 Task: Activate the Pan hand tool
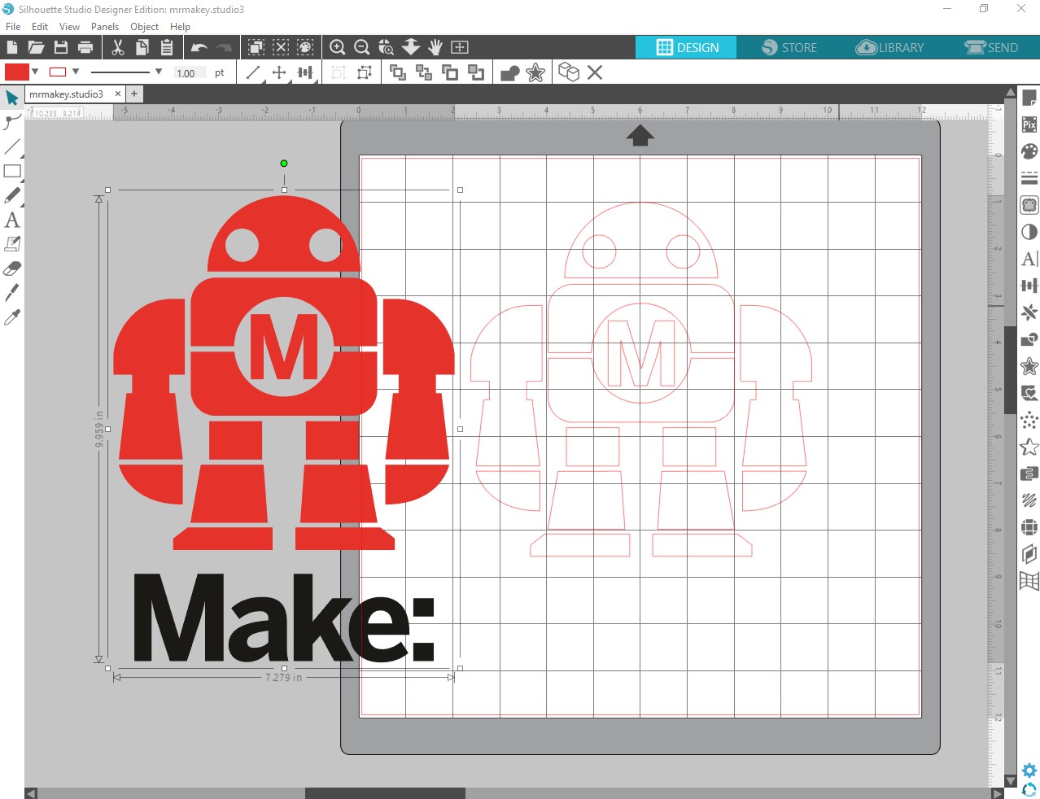click(435, 47)
